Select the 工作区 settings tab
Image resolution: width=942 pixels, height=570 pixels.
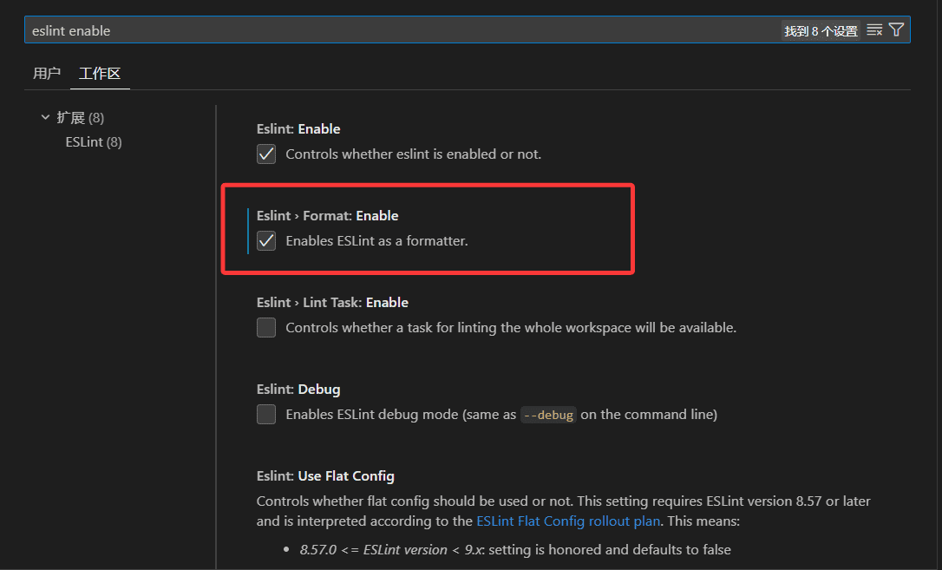[99, 74]
